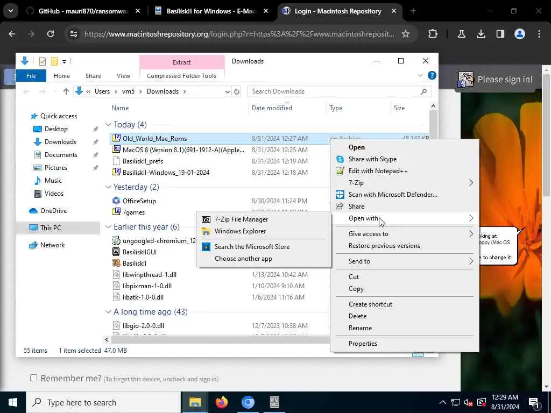
Task: Expand Send to submenu
Action: (x=405, y=261)
